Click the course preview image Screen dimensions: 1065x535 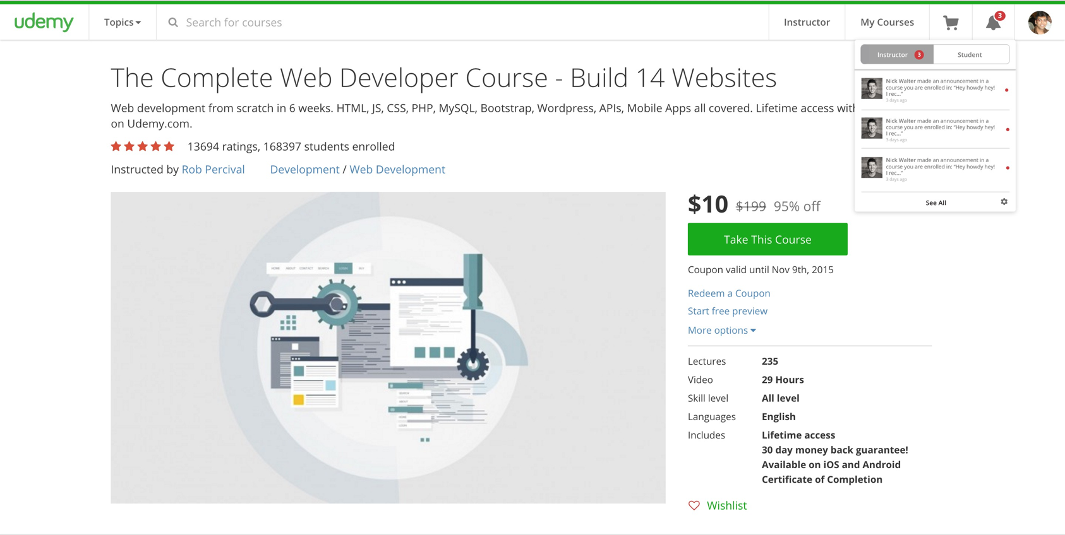[x=388, y=348]
